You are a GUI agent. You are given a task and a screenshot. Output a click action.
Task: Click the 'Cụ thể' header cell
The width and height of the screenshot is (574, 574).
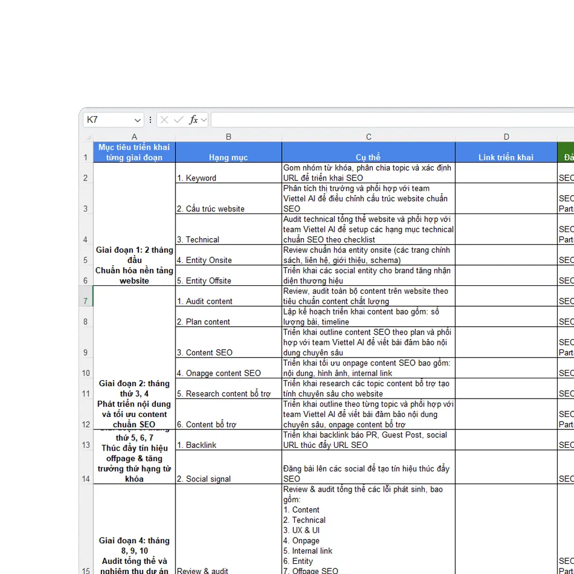[x=369, y=152]
